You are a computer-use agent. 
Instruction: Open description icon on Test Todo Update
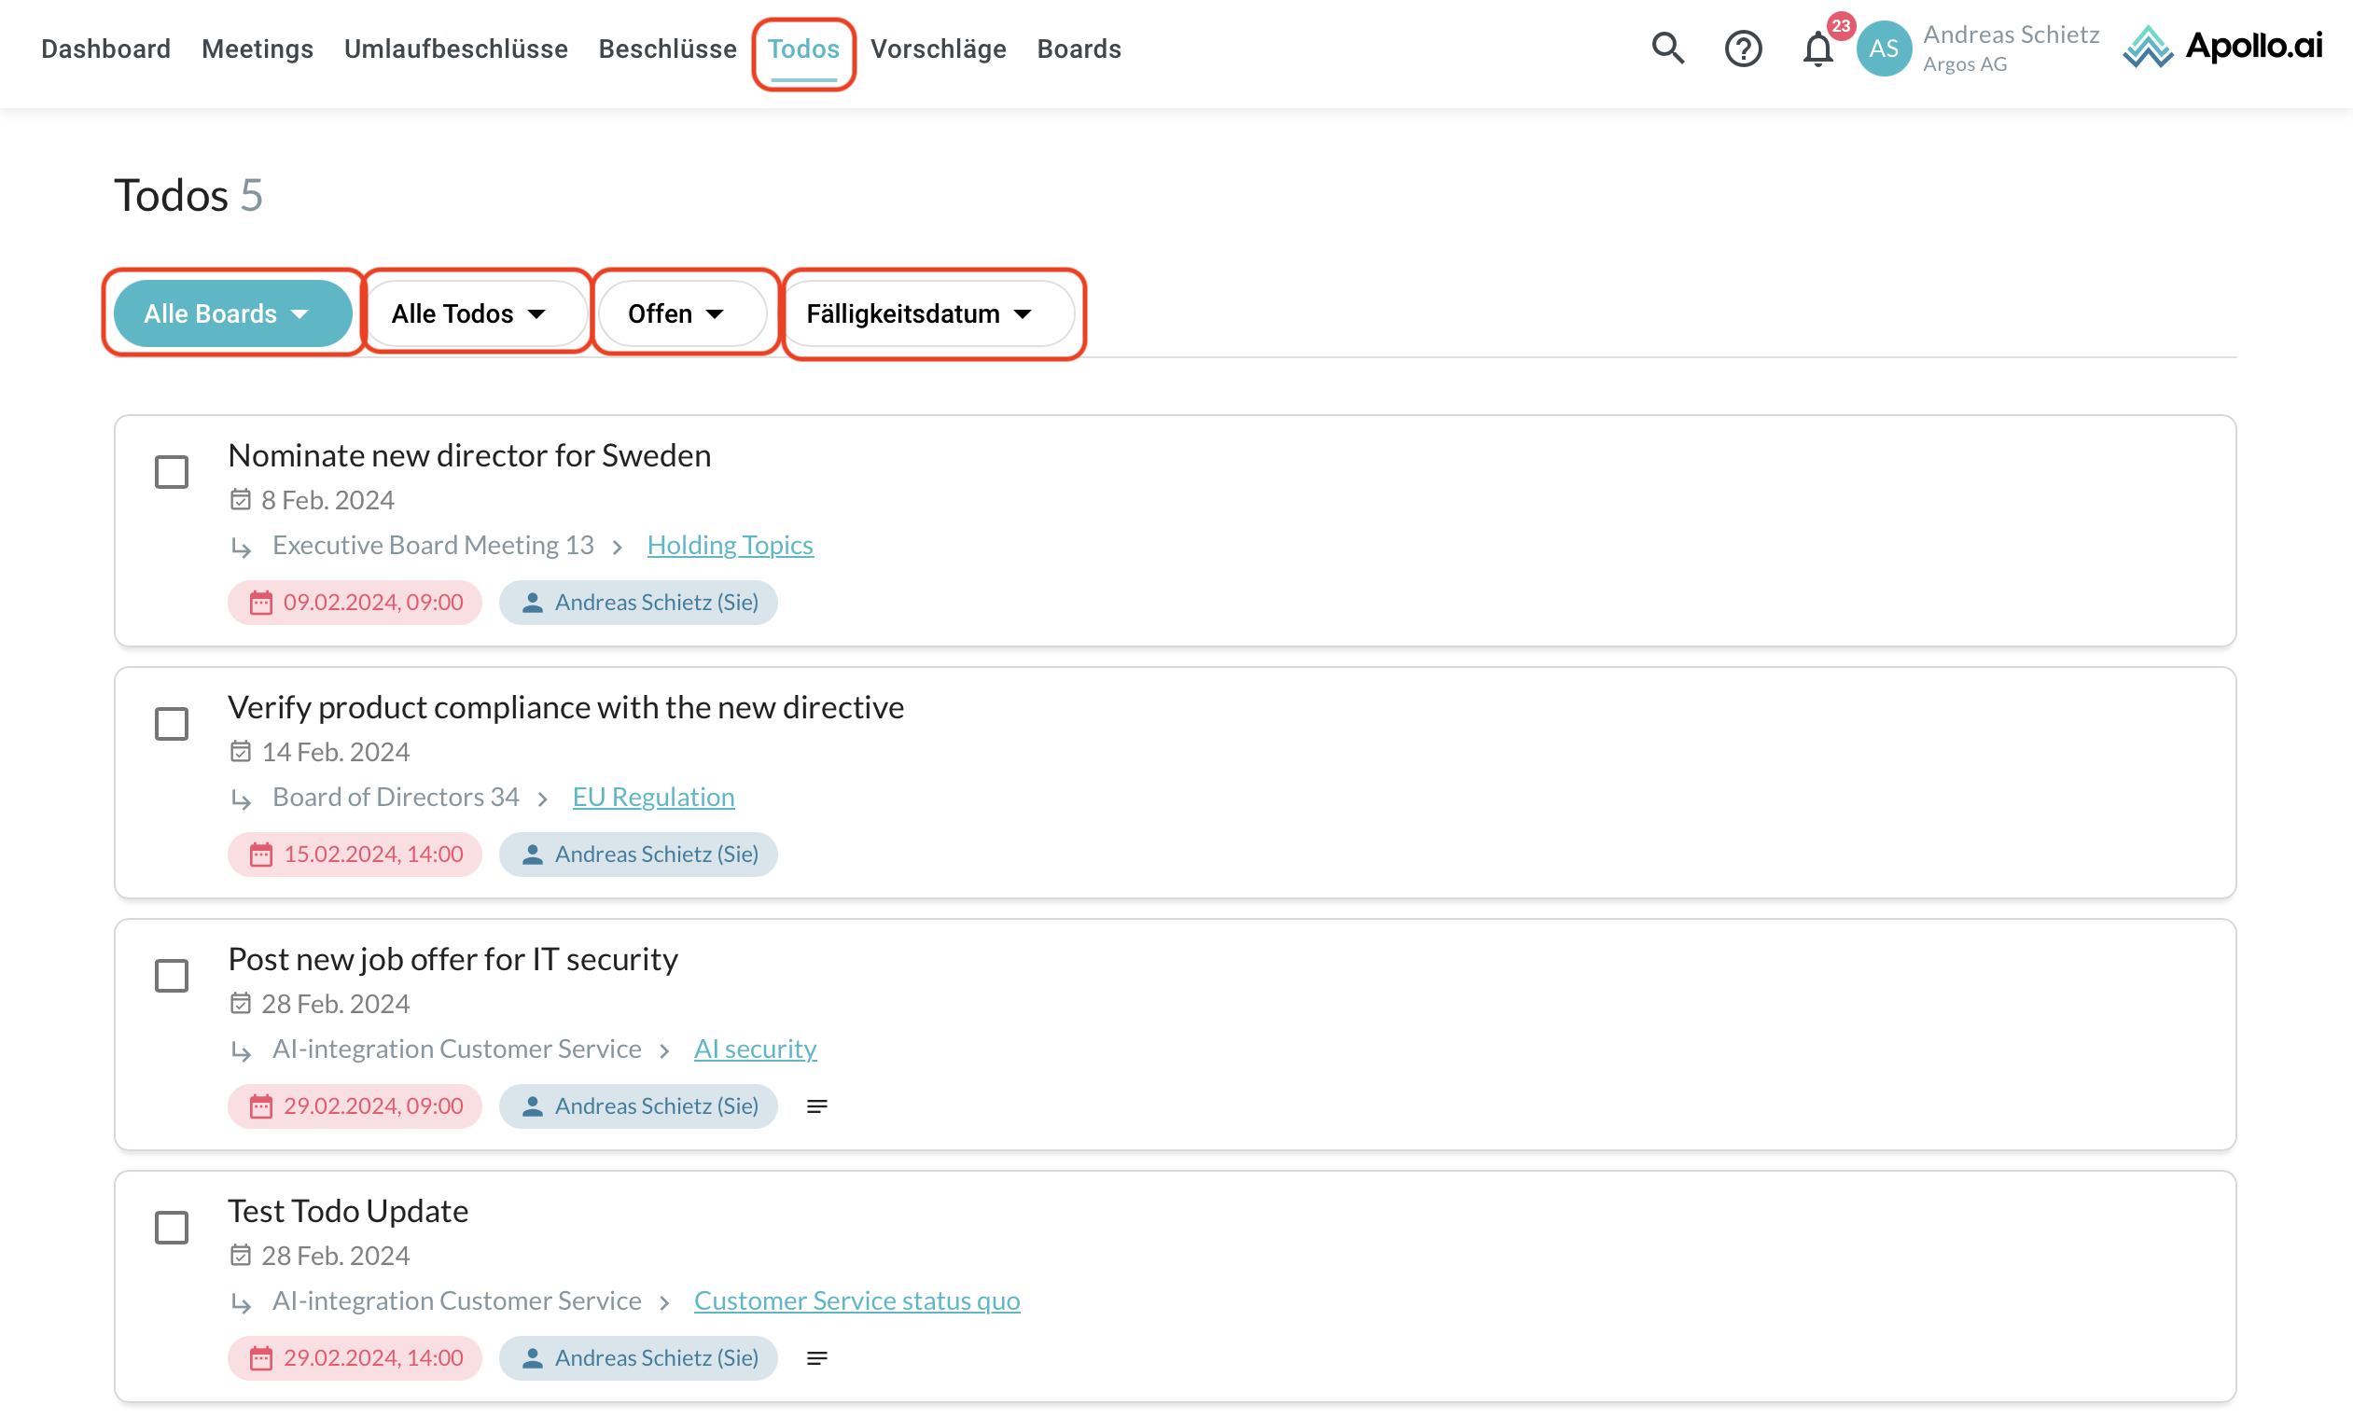point(816,1358)
